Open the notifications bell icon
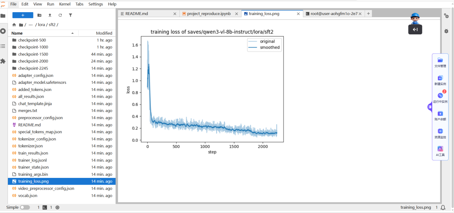This screenshot has width=454, height=213. click(443, 207)
